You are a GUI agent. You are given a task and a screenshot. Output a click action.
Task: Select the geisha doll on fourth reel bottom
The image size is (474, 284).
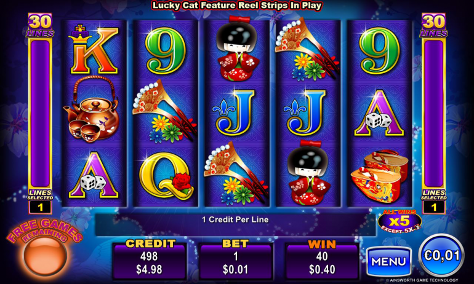click(x=309, y=173)
